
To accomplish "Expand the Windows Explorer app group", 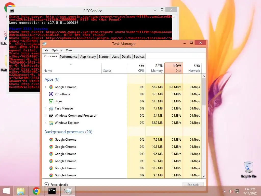I will pyautogui.click(x=45, y=123).
